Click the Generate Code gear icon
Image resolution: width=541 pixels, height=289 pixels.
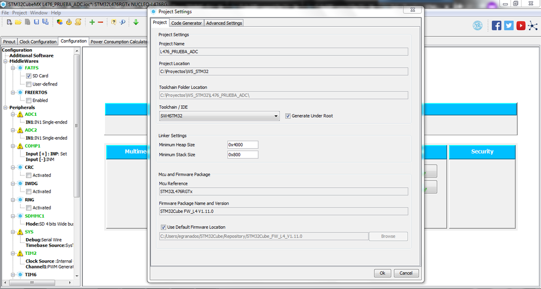pyautogui.click(x=69, y=22)
